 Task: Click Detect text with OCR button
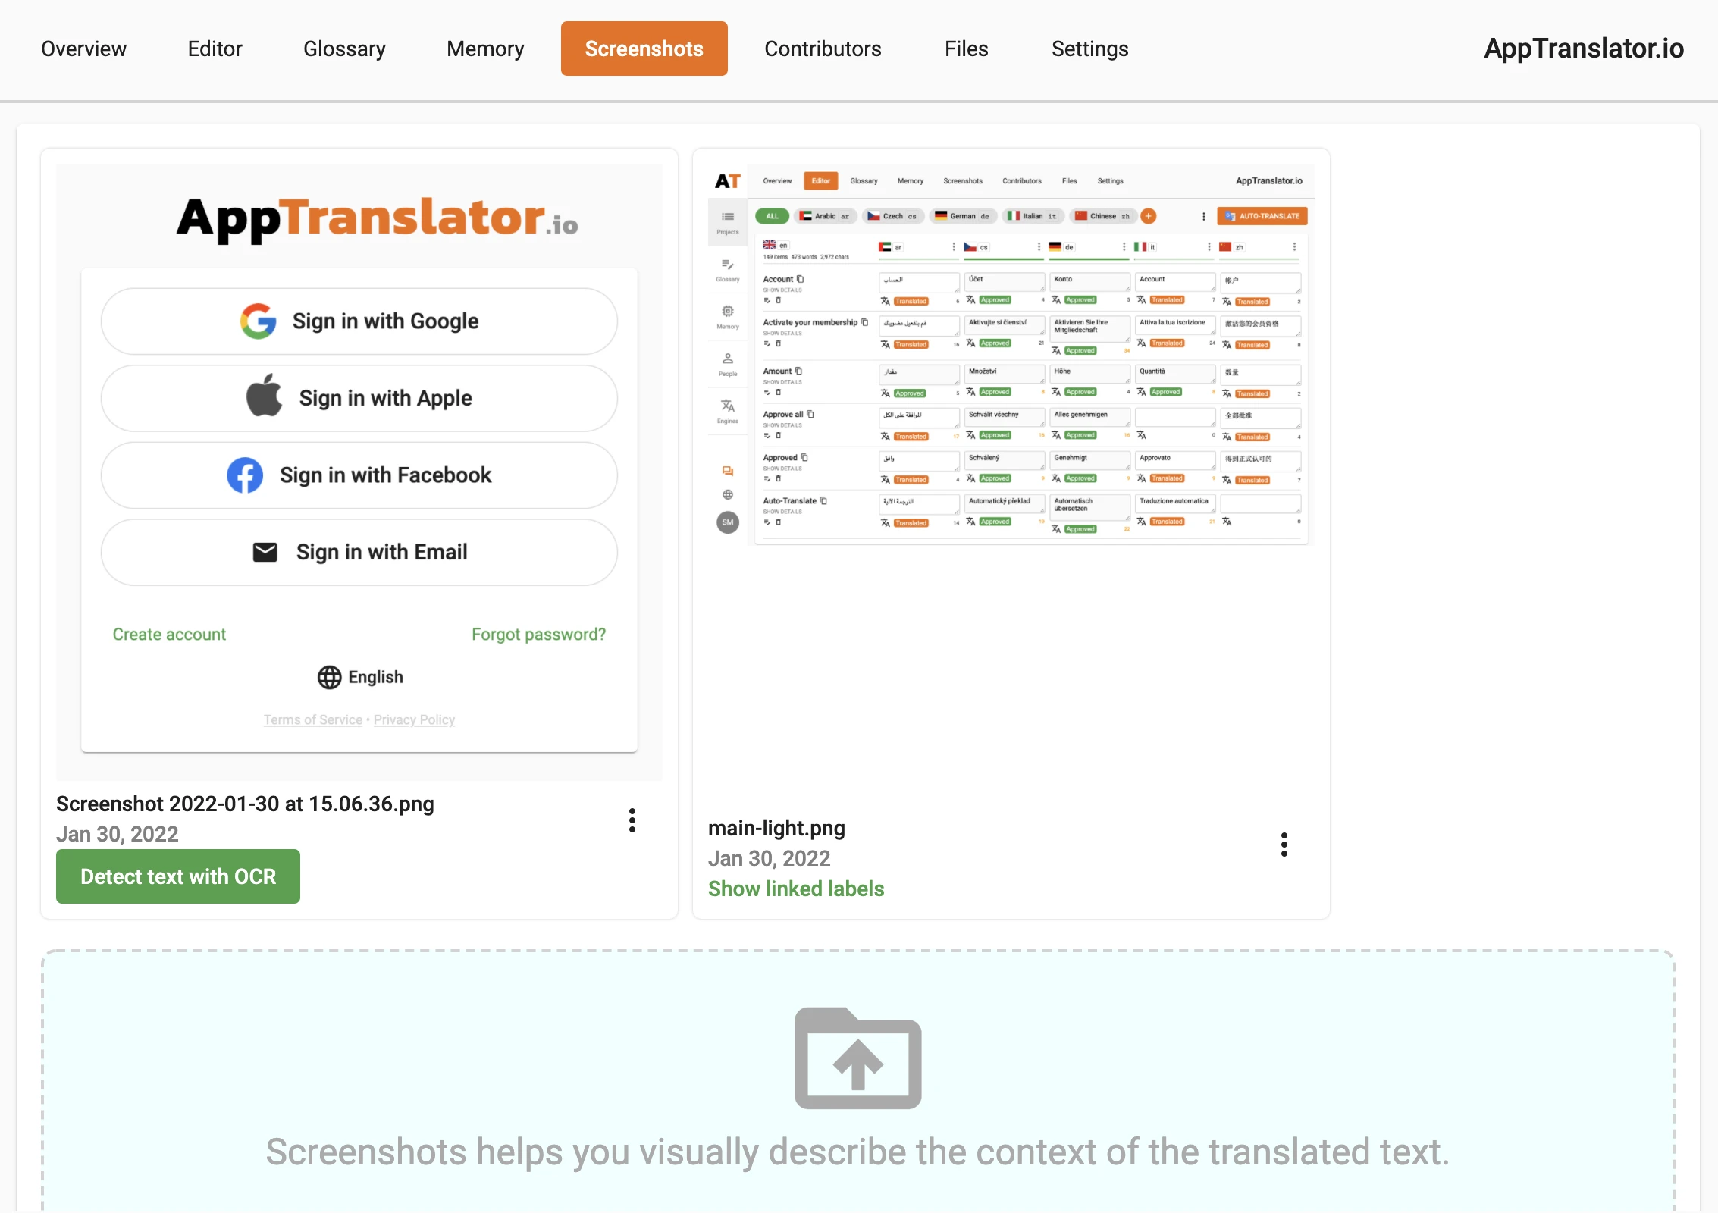tap(178, 876)
